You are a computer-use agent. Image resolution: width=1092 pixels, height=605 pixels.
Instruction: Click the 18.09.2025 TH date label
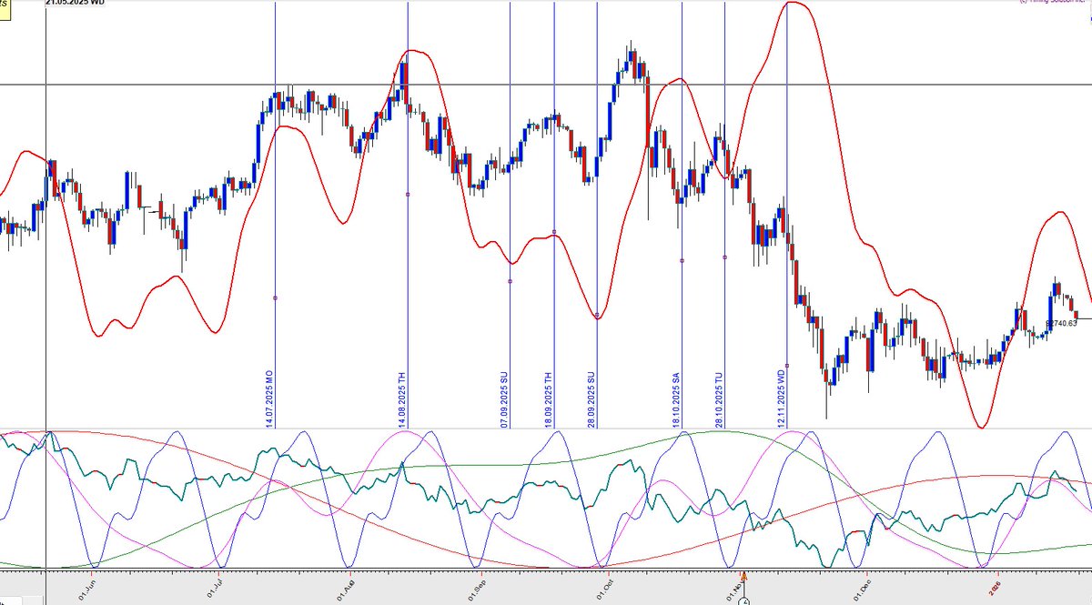click(x=548, y=398)
